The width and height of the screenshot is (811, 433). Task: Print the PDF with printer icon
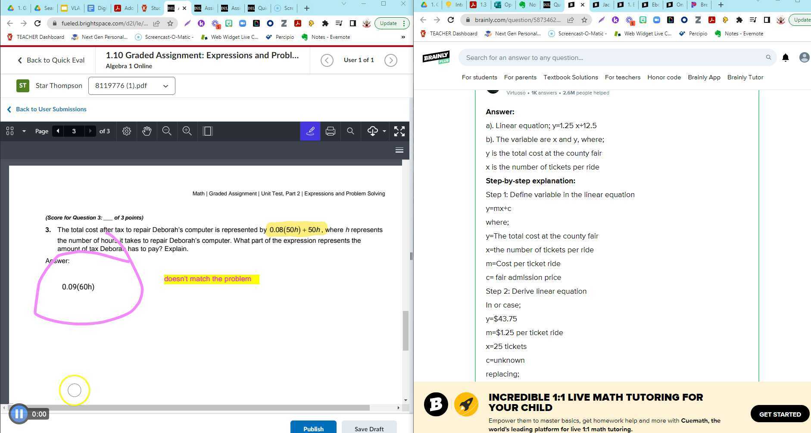coord(330,131)
